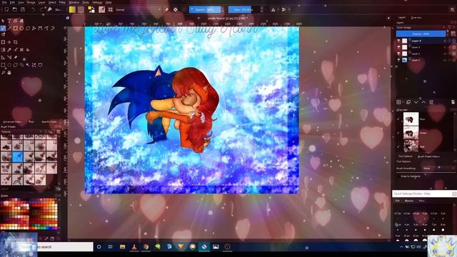
Task: Select the Ellipse shape tool
Action: pos(21,29)
